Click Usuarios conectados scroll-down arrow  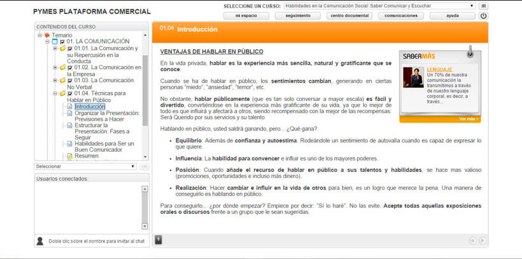[x=145, y=226]
